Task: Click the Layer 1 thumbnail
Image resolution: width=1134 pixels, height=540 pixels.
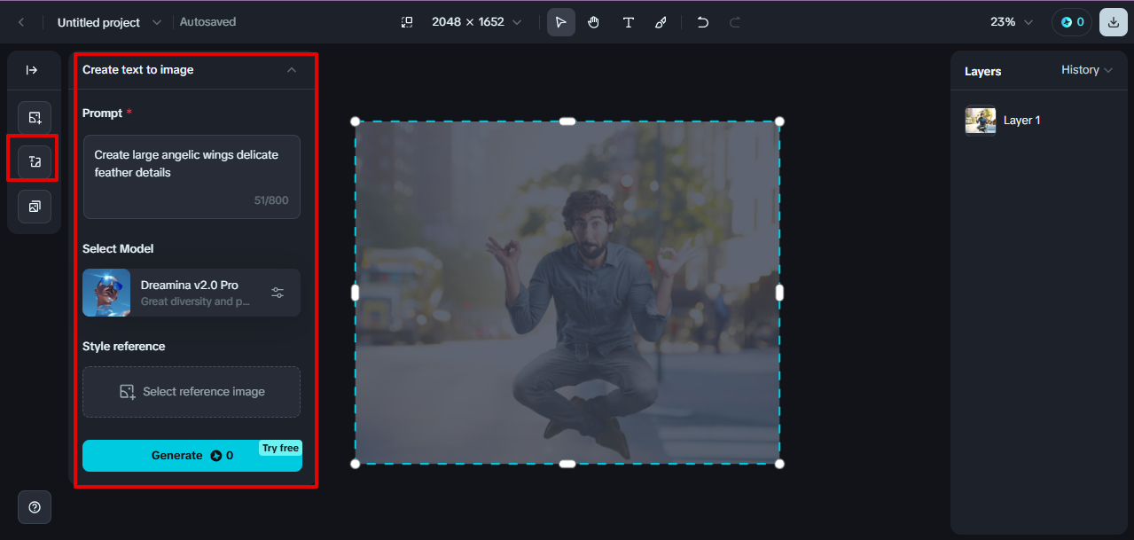Action: [981, 120]
